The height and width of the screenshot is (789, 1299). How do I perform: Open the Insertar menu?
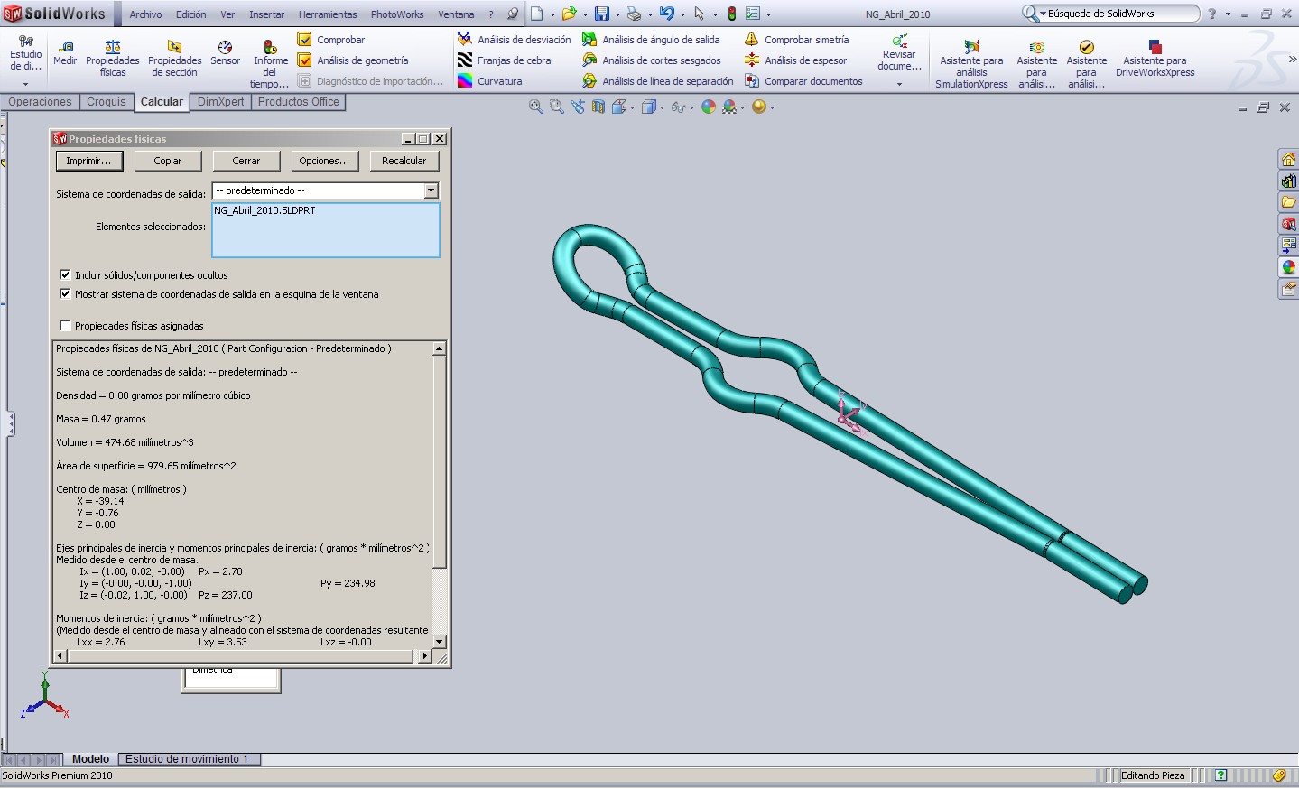pyautogui.click(x=266, y=14)
